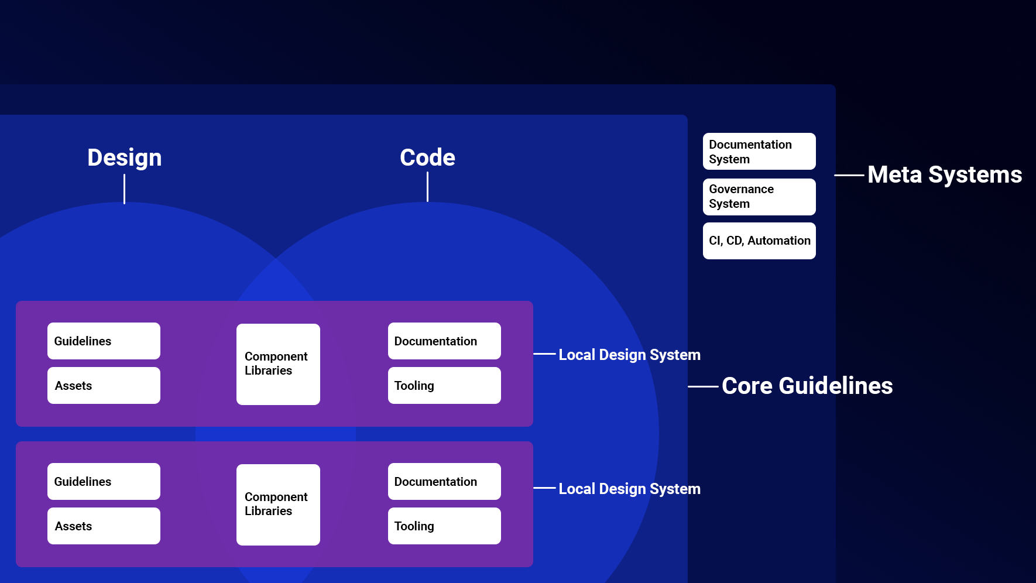Select the upper Documentation card
The image size is (1036, 583).
(x=444, y=341)
